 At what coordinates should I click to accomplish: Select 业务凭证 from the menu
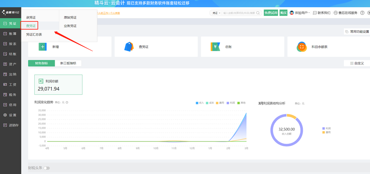[70, 26]
